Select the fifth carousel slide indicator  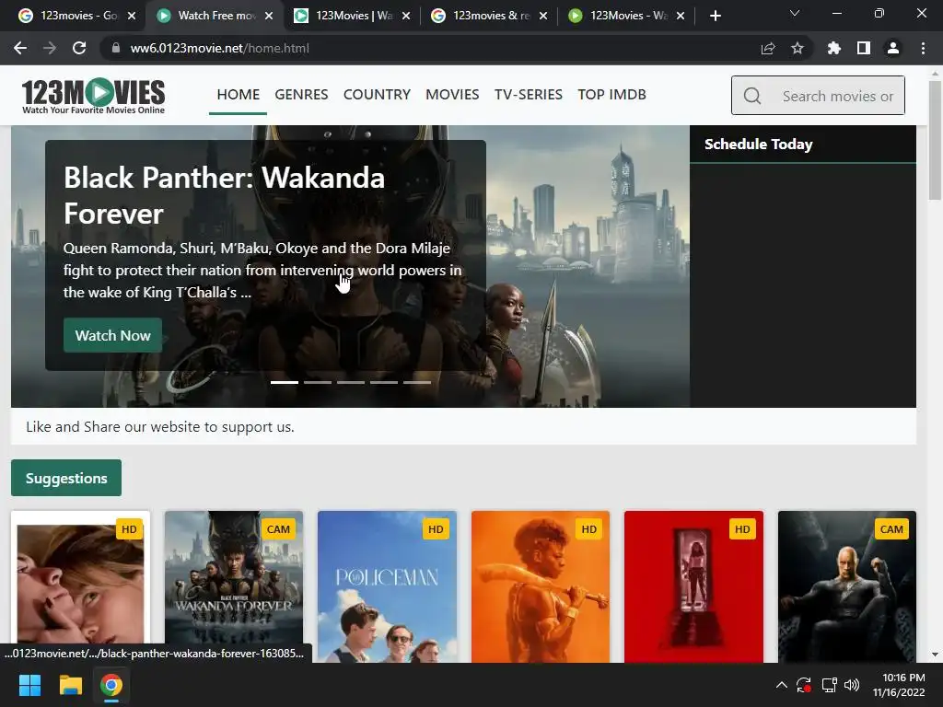coord(417,382)
